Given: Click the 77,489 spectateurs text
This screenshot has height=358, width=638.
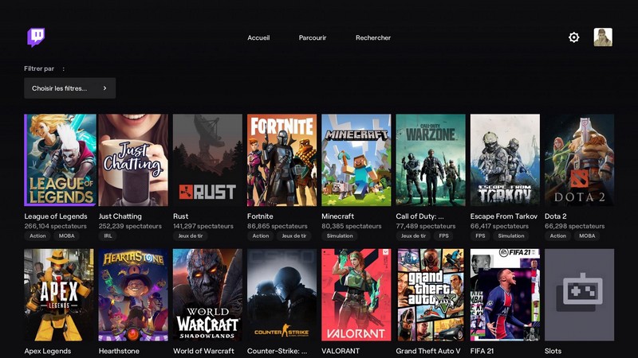Looking at the screenshot, I should click(x=426, y=226).
